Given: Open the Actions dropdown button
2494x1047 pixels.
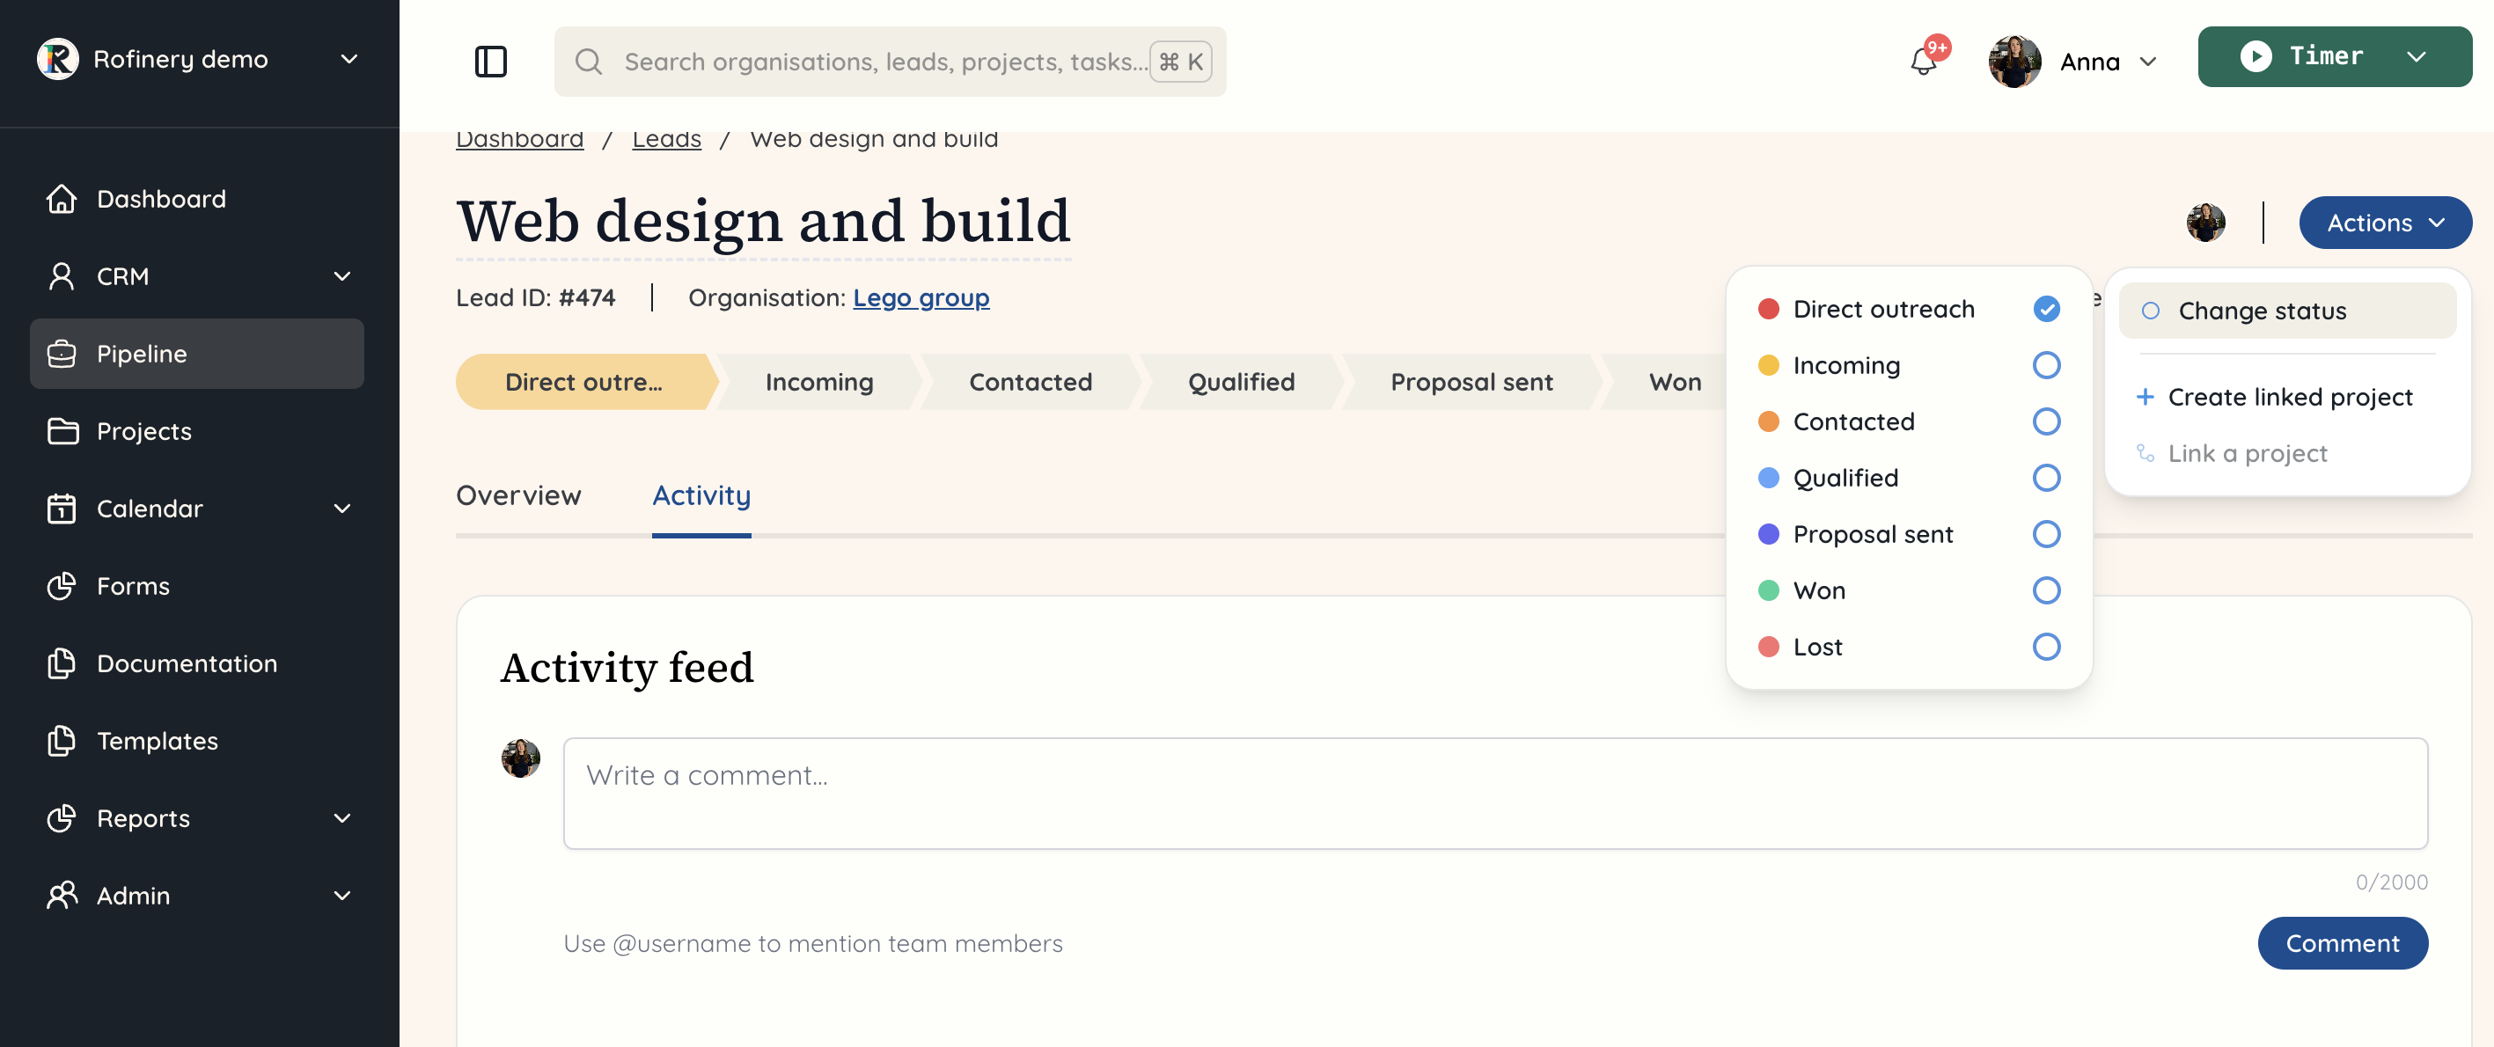Looking at the screenshot, I should pyautogui.click(x=2385, y=223).
